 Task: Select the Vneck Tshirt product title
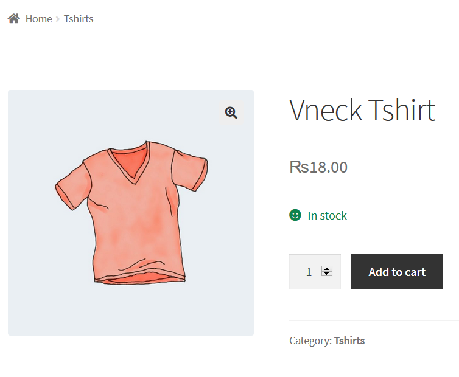pos(362,110)
